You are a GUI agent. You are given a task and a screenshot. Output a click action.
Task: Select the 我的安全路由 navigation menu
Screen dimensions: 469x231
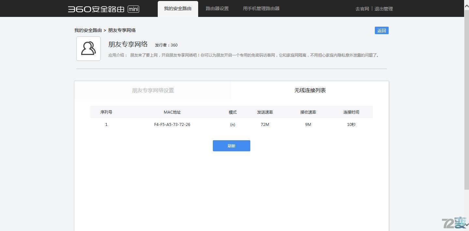(178, 8)
